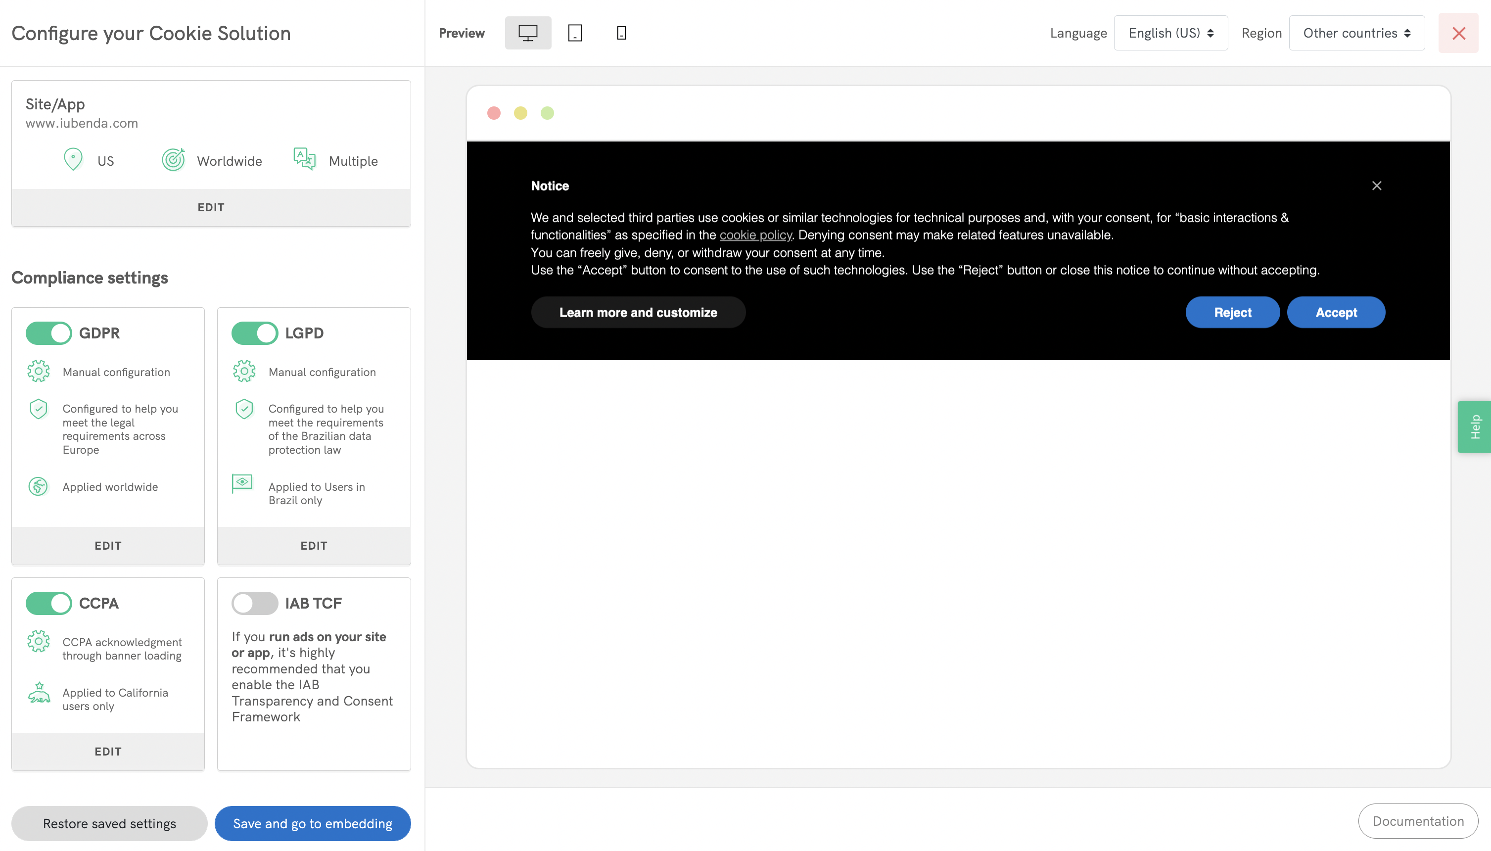Dismiss the Notice banner with its X

[x=1377, y=185]
